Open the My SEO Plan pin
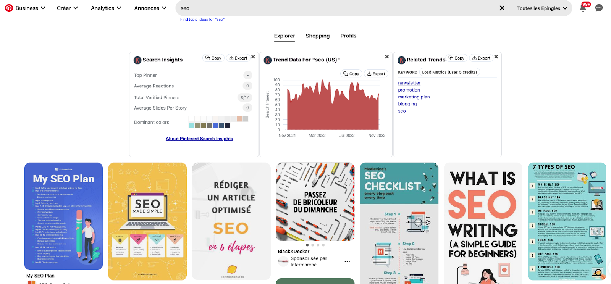611x284 pixels. coord(63,216)
